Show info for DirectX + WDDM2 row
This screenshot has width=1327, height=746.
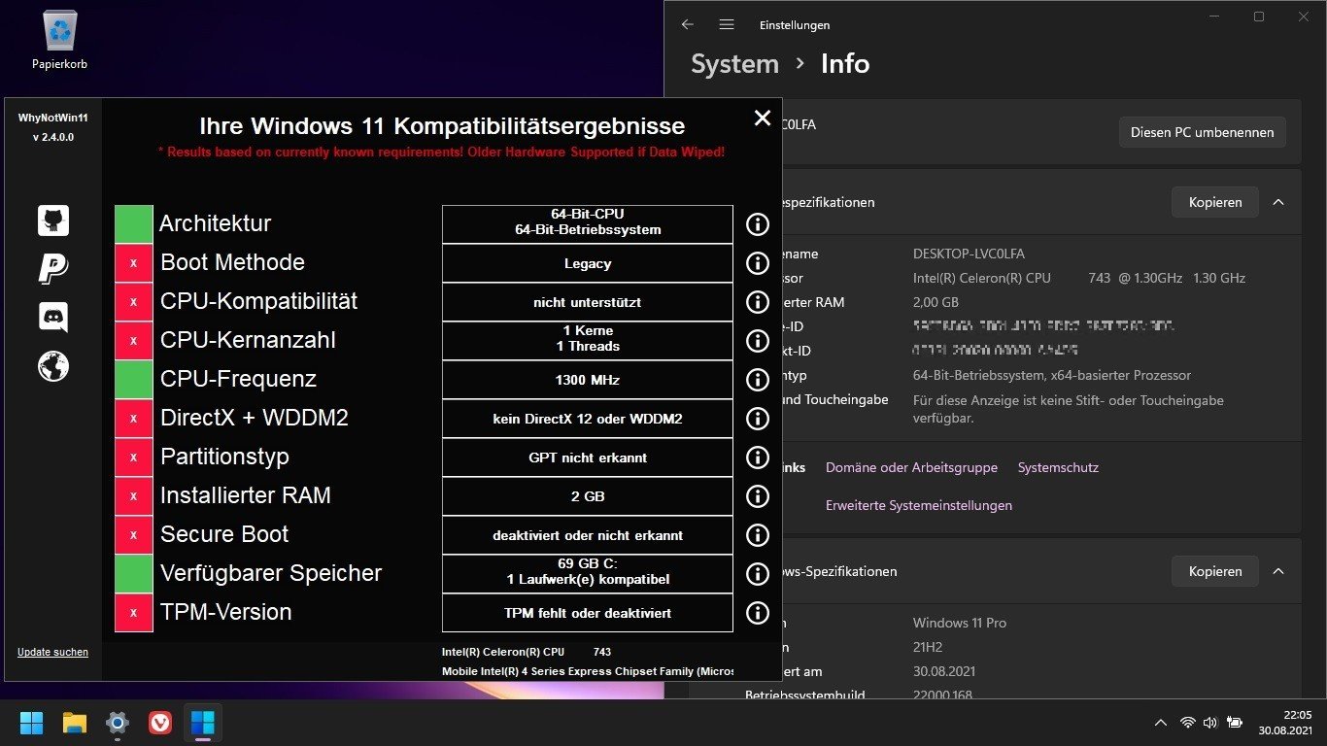(758, 419)
